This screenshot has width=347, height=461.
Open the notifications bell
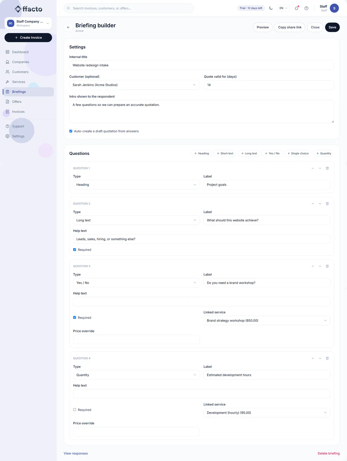click(x=297, y=8)
